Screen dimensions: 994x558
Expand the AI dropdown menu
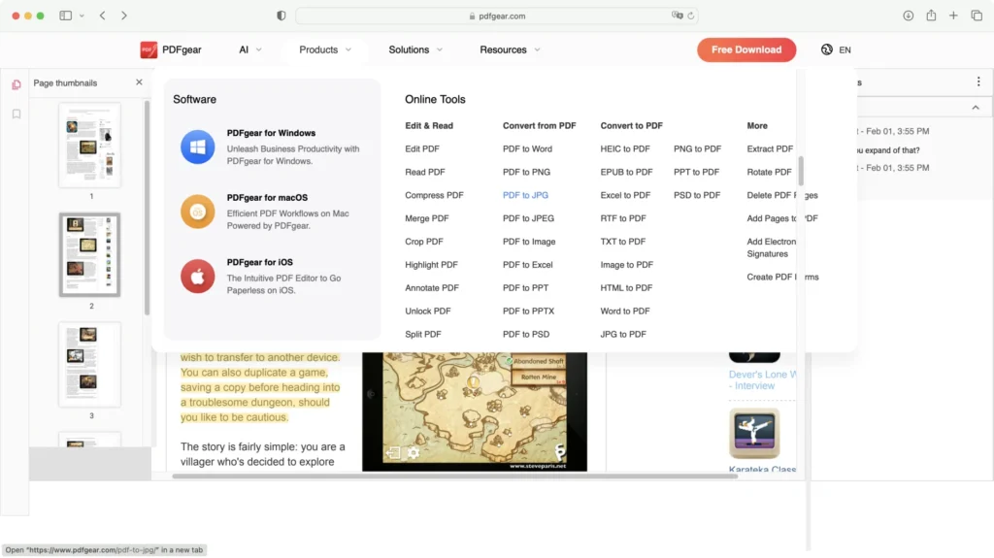pyautogui.click(x=250, y=49)
